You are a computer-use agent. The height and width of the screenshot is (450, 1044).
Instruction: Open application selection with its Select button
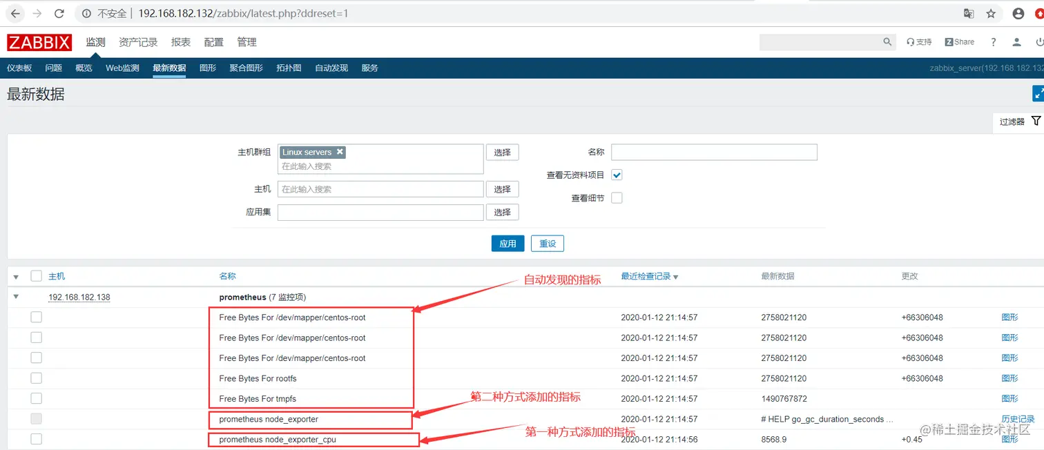coord(502,213)
